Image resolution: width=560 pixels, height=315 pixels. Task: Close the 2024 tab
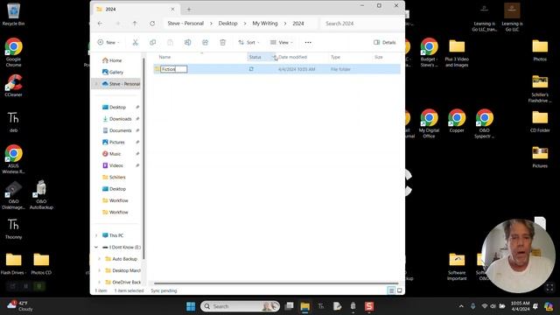pyautogui.click(x=172, y=10)
